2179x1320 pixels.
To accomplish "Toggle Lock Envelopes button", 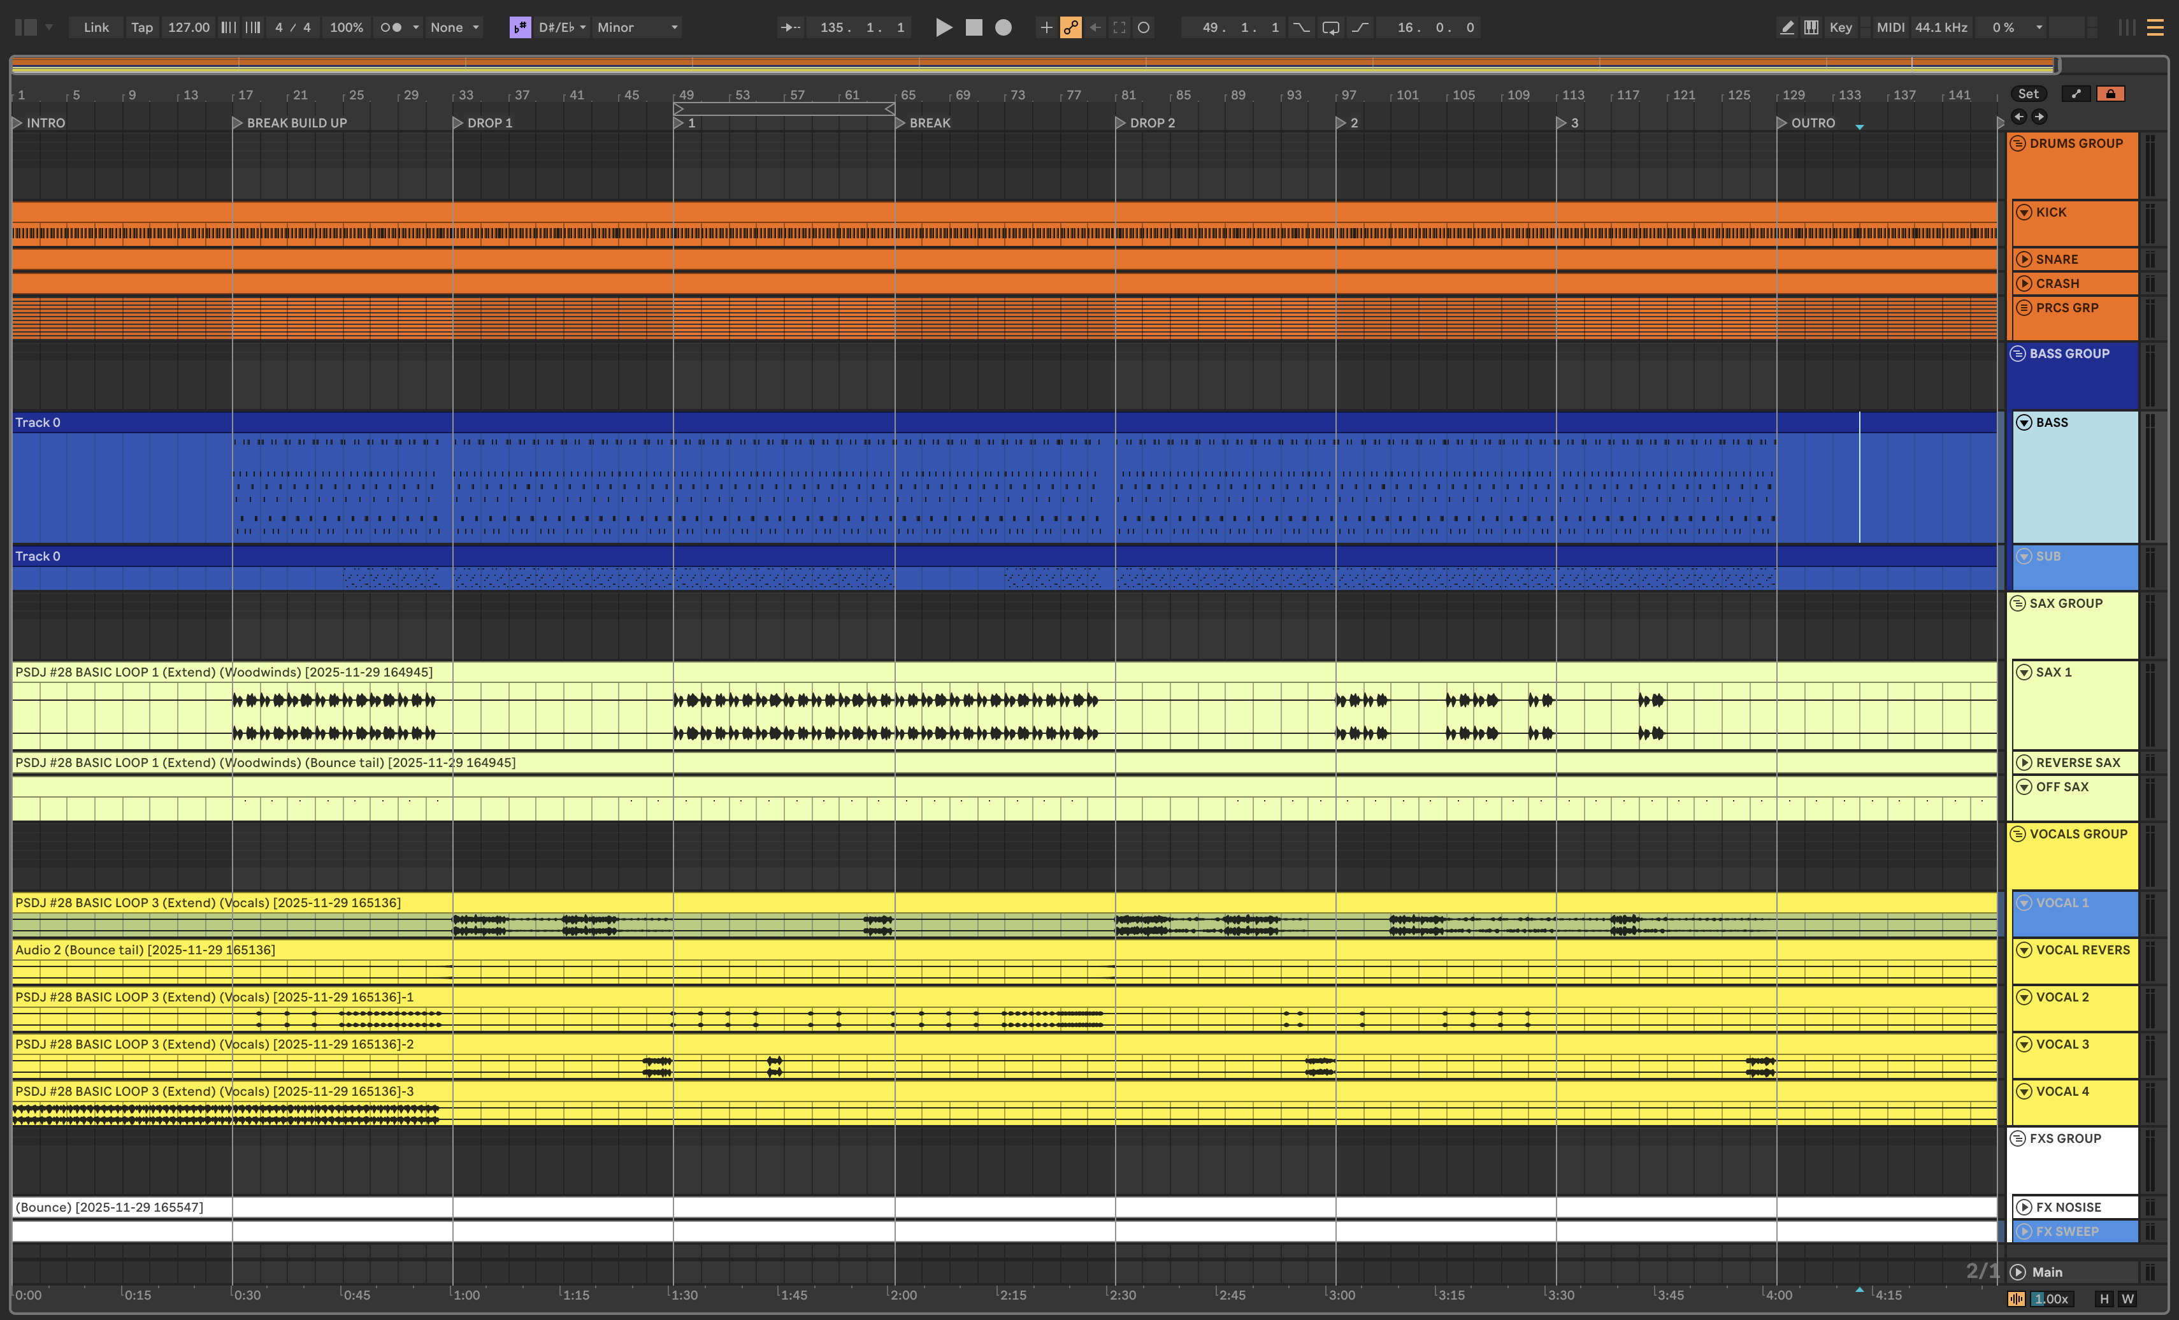I will 2111,94.
